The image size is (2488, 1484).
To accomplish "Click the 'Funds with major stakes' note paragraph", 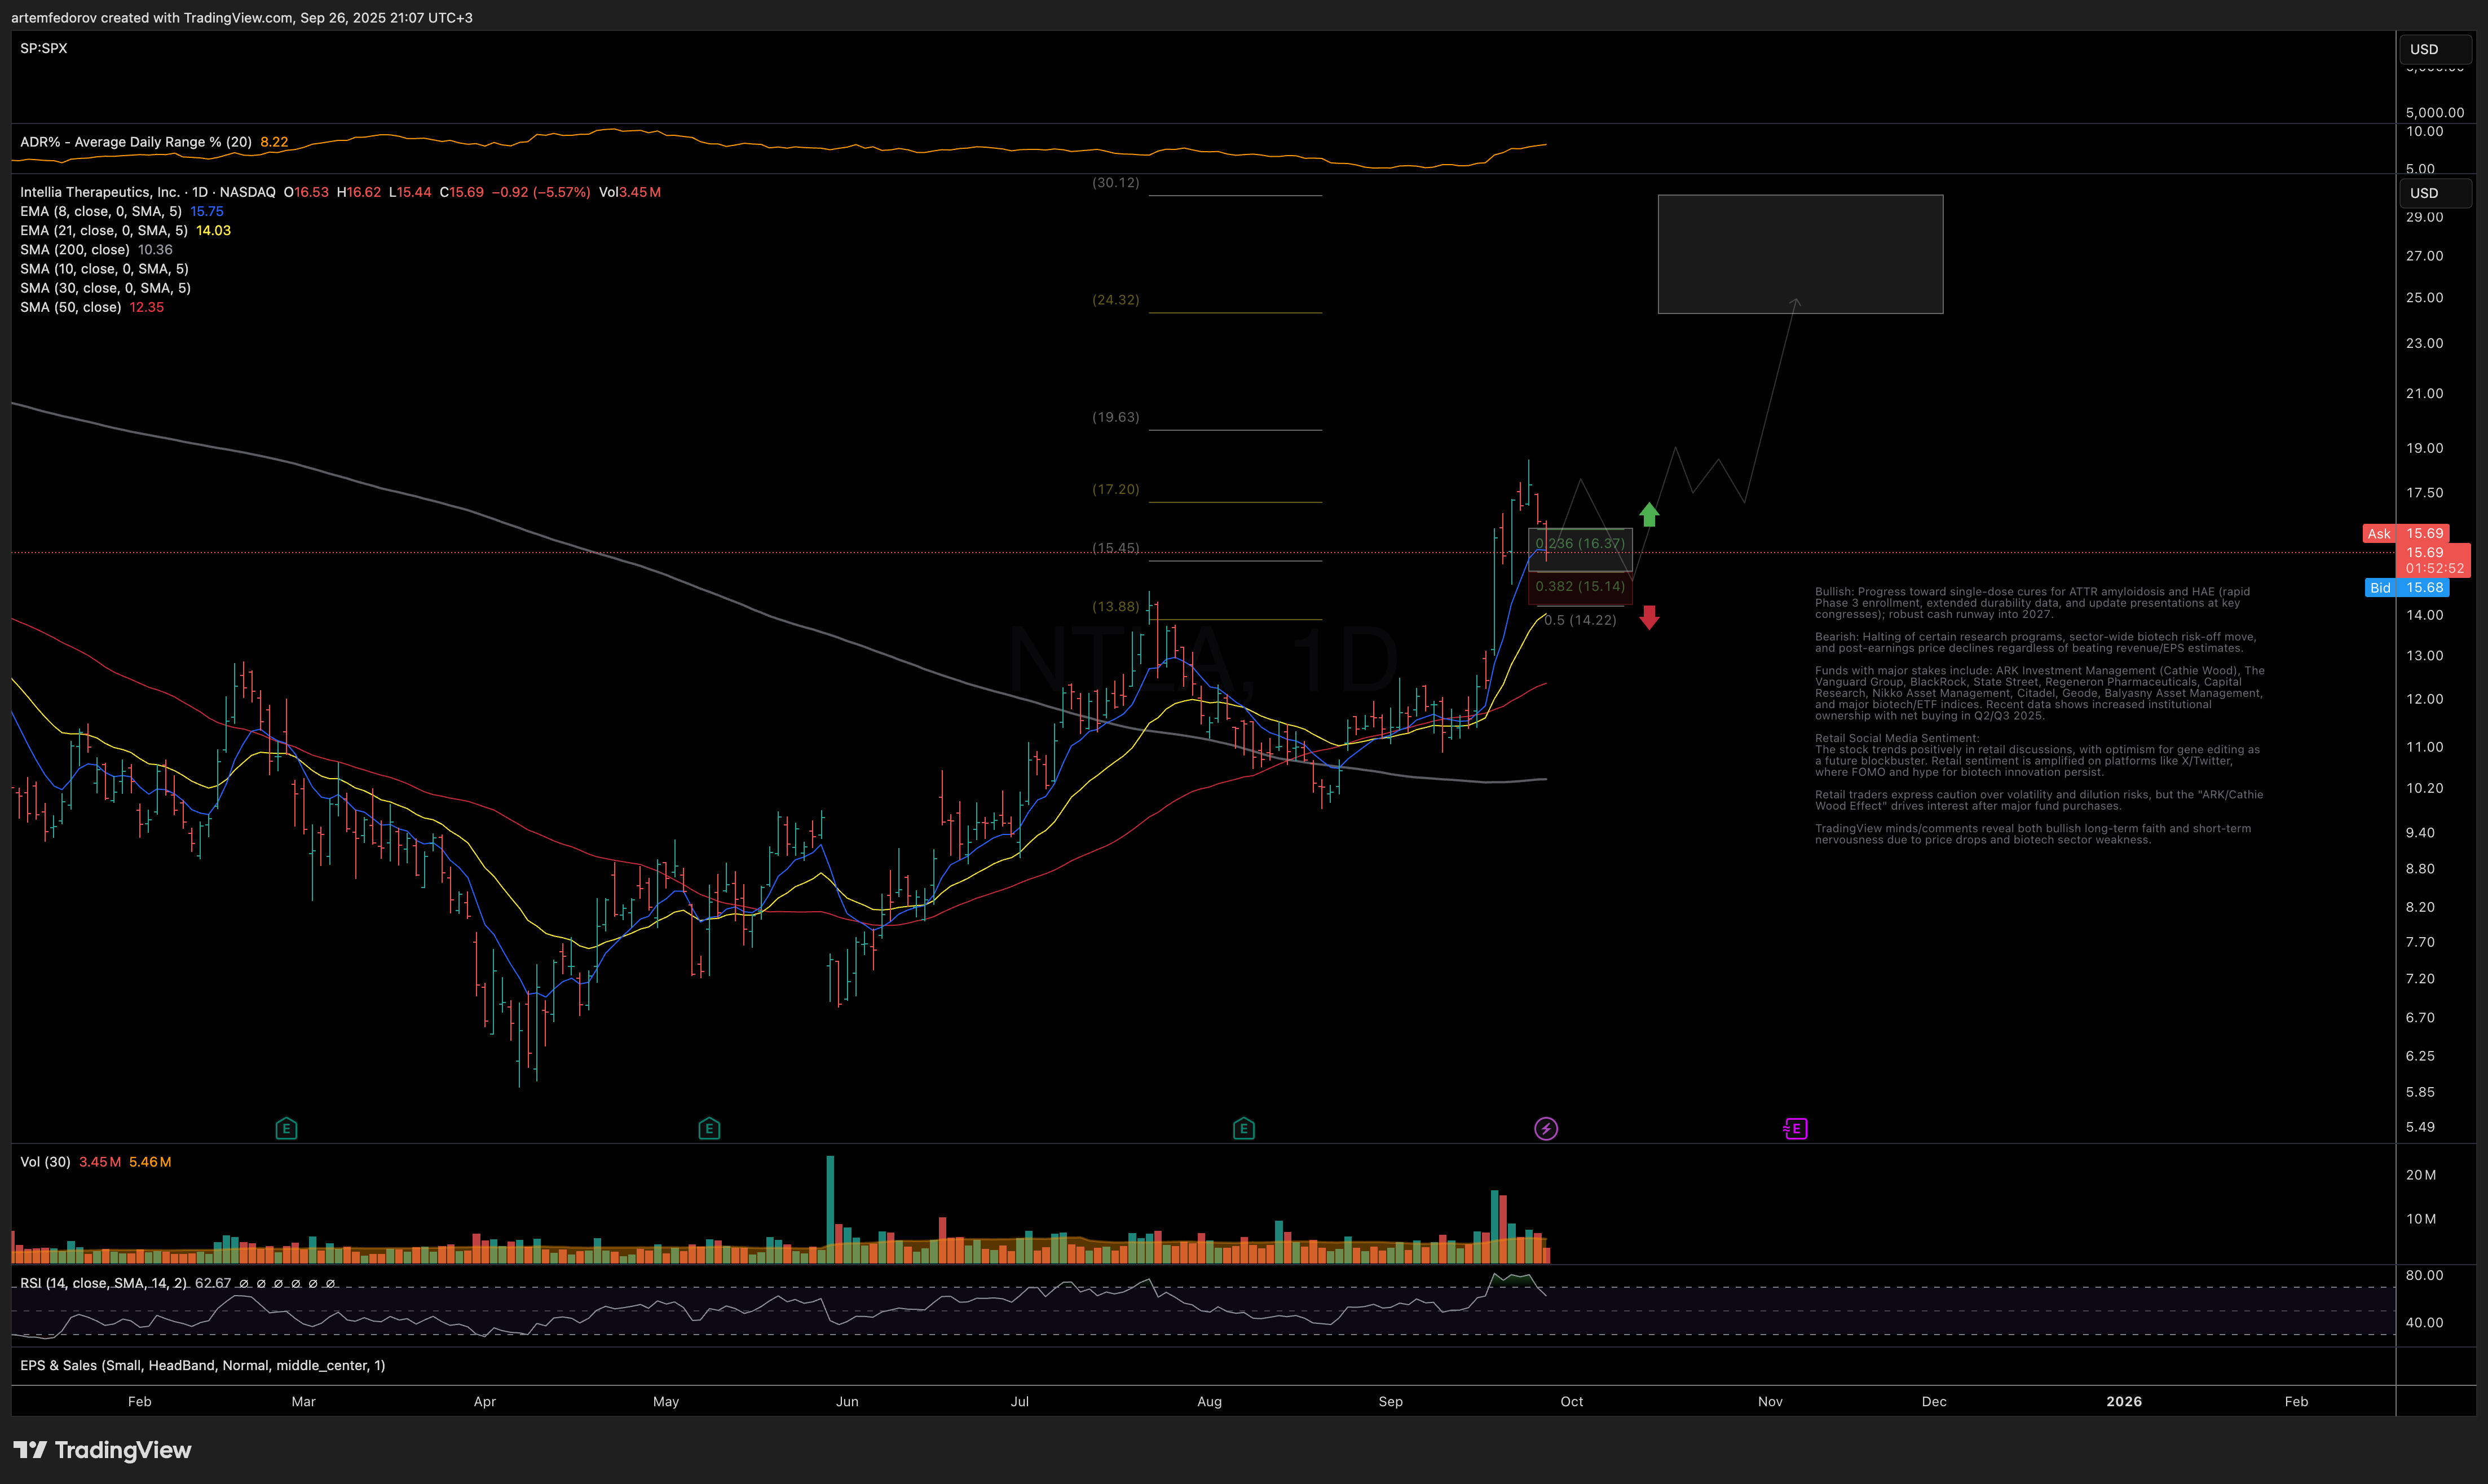I will coord(2040,693).
